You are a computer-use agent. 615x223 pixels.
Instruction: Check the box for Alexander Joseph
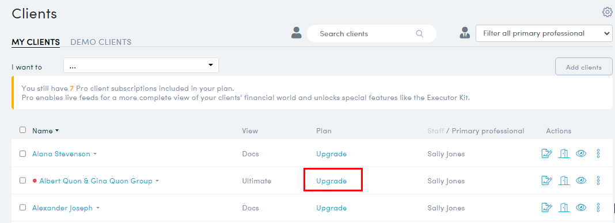(23, 207)
